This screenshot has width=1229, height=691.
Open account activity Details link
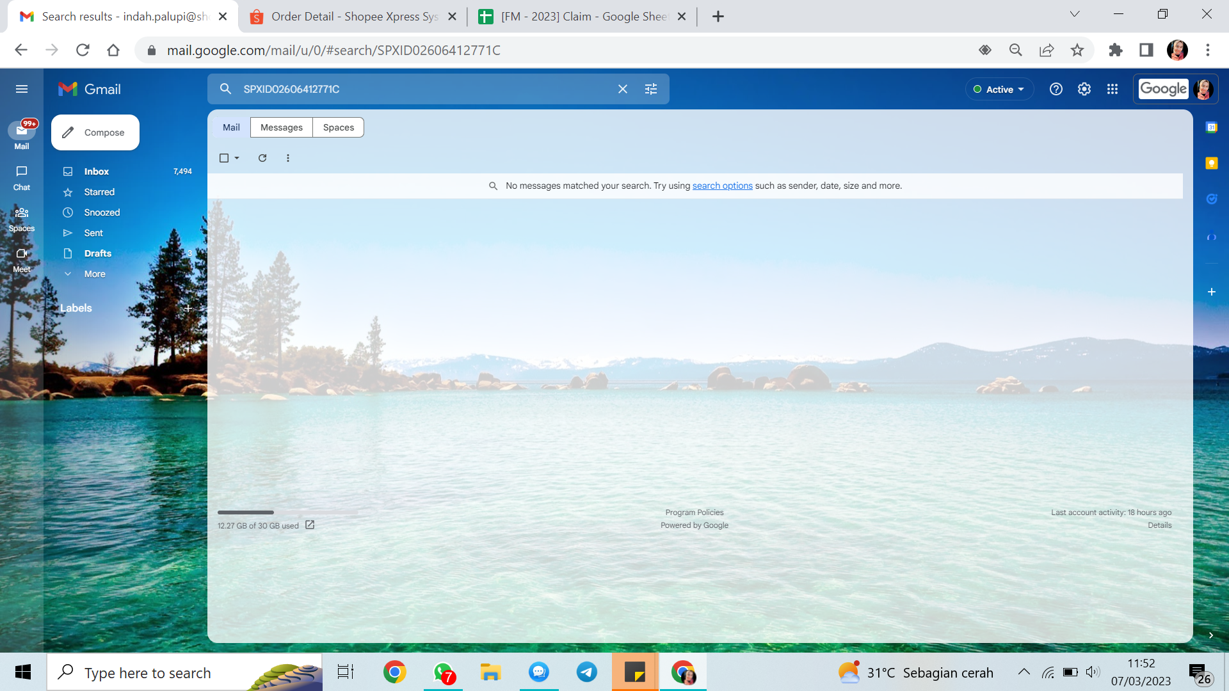point(1159,525)
